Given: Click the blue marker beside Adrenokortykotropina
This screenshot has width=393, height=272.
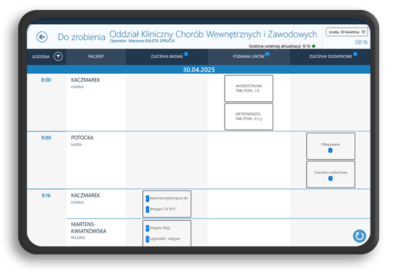Looking at the screenshot, I should [147, 198].
